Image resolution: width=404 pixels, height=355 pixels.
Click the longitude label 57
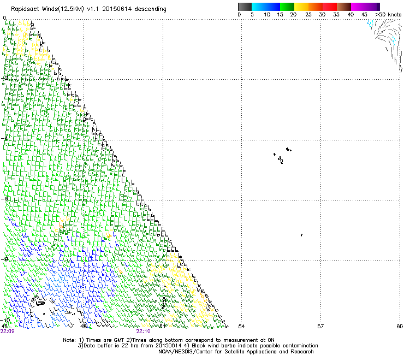320,327
